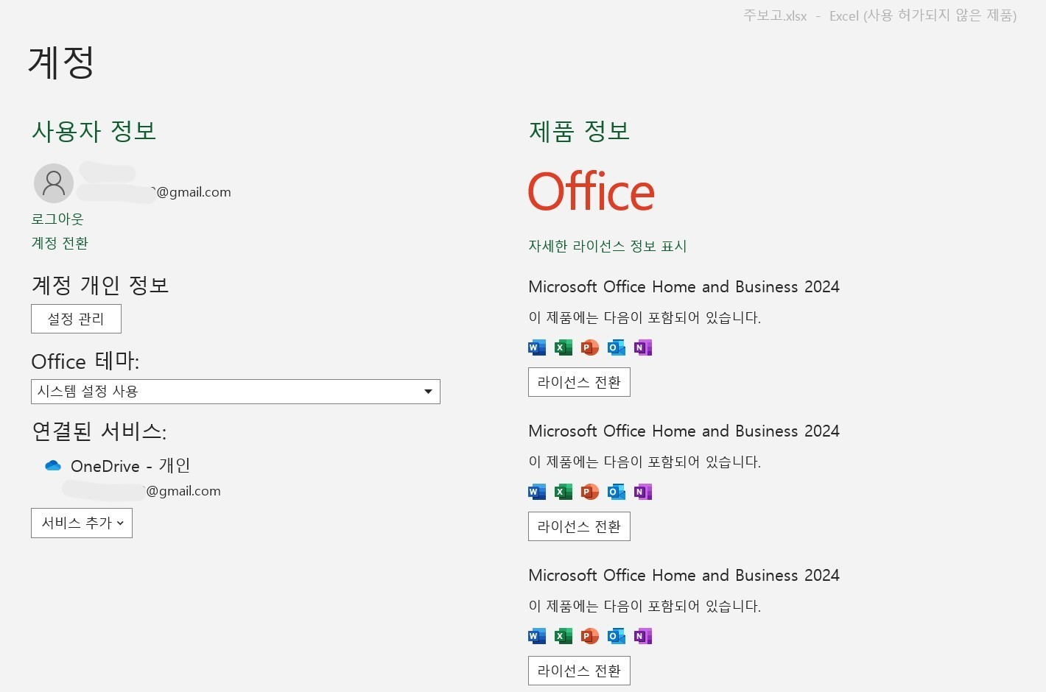Screen dimensions: 1046x692
Task: Click 라이선스 전환 in the first Office 2024 listing
Action: coord(579,382)
